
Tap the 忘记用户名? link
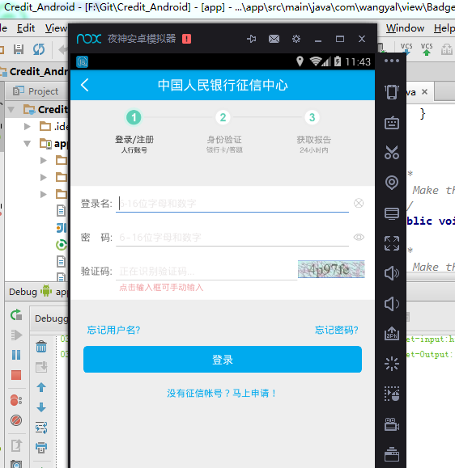(113, 330)
